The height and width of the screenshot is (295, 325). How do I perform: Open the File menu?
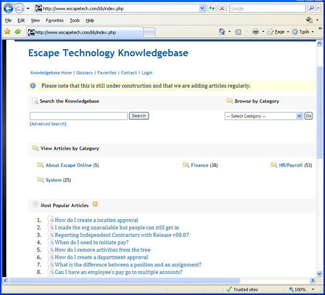tap(8, 20)
